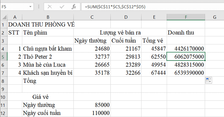Click the formula bar resize dots handle

pyautogui.click(x=39, y=7)
